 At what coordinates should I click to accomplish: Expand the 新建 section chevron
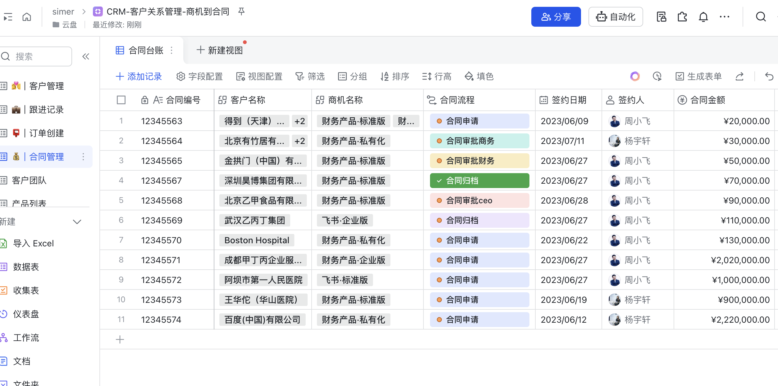pyautogui.click(x=77, y=222)
